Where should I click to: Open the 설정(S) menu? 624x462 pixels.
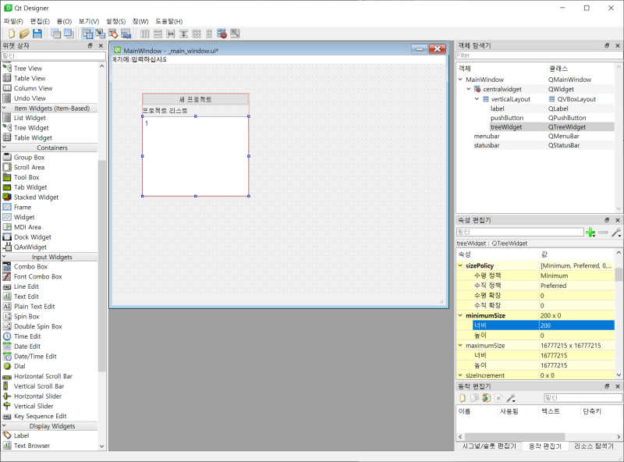tap(115, 21)
